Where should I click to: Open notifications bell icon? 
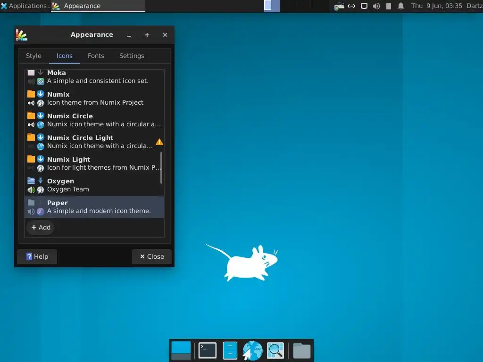coord(401,6)
